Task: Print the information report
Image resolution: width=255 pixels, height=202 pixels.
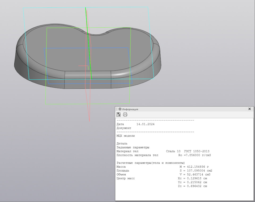Action: 125,115
